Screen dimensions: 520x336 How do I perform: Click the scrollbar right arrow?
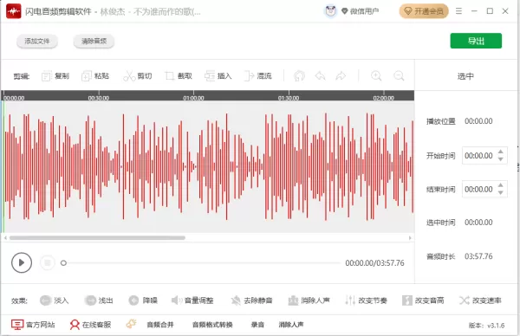pyautogui.click(x=410, y=238)
